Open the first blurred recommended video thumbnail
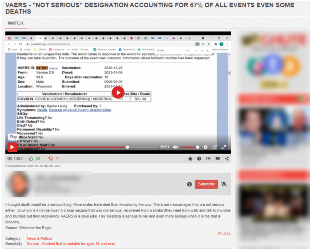The height and width of the screenshot is (249, 310). click(274, 127)
